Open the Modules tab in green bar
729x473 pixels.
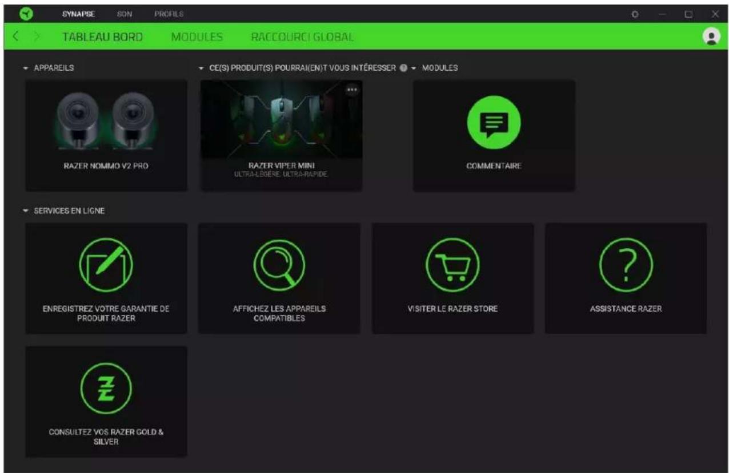(x=197, y=37)
